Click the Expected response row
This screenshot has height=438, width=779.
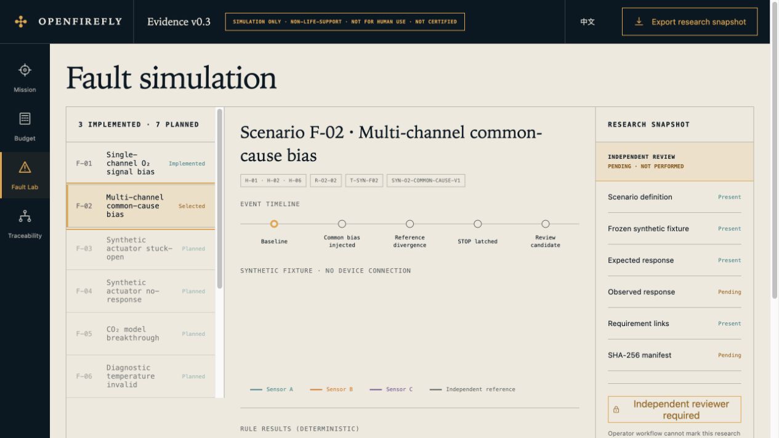674,260
